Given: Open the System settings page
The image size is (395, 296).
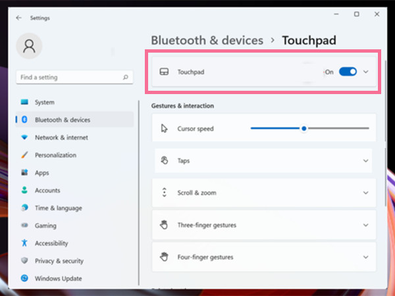Looking at the screenshot, I should 45,103.
